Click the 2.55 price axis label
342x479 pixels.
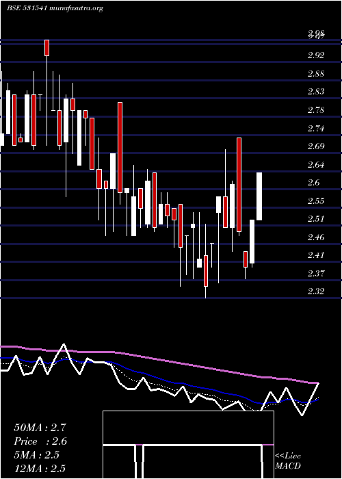(316, 201)
